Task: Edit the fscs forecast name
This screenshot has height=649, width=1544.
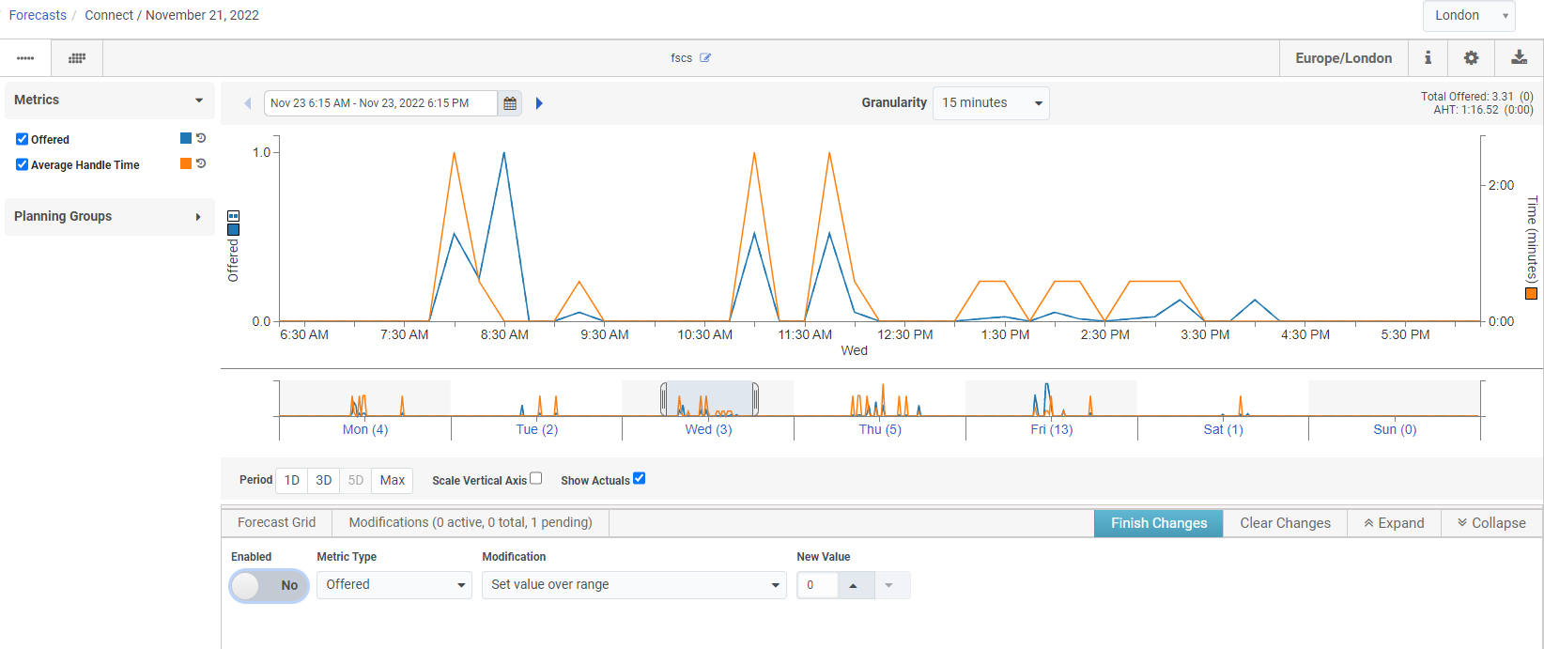Action: point(705,58)
